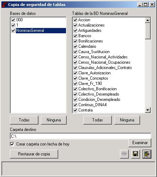Open the Examinar folder browser
This screenshot has width=157, height=177.
click(140, 143)
